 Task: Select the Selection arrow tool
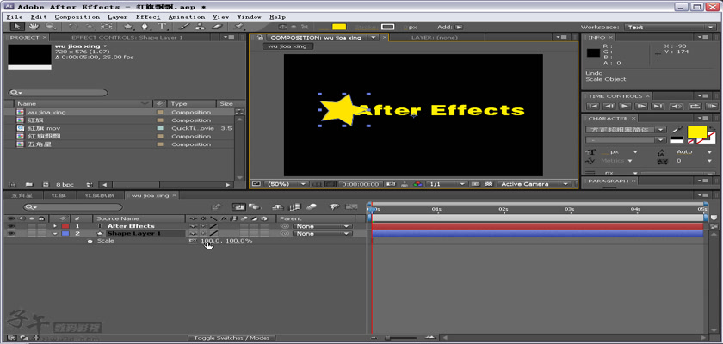coord(17,27)
